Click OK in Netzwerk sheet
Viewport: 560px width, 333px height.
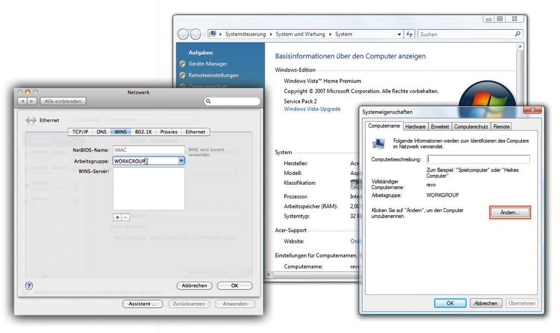(x=235, y=285)
